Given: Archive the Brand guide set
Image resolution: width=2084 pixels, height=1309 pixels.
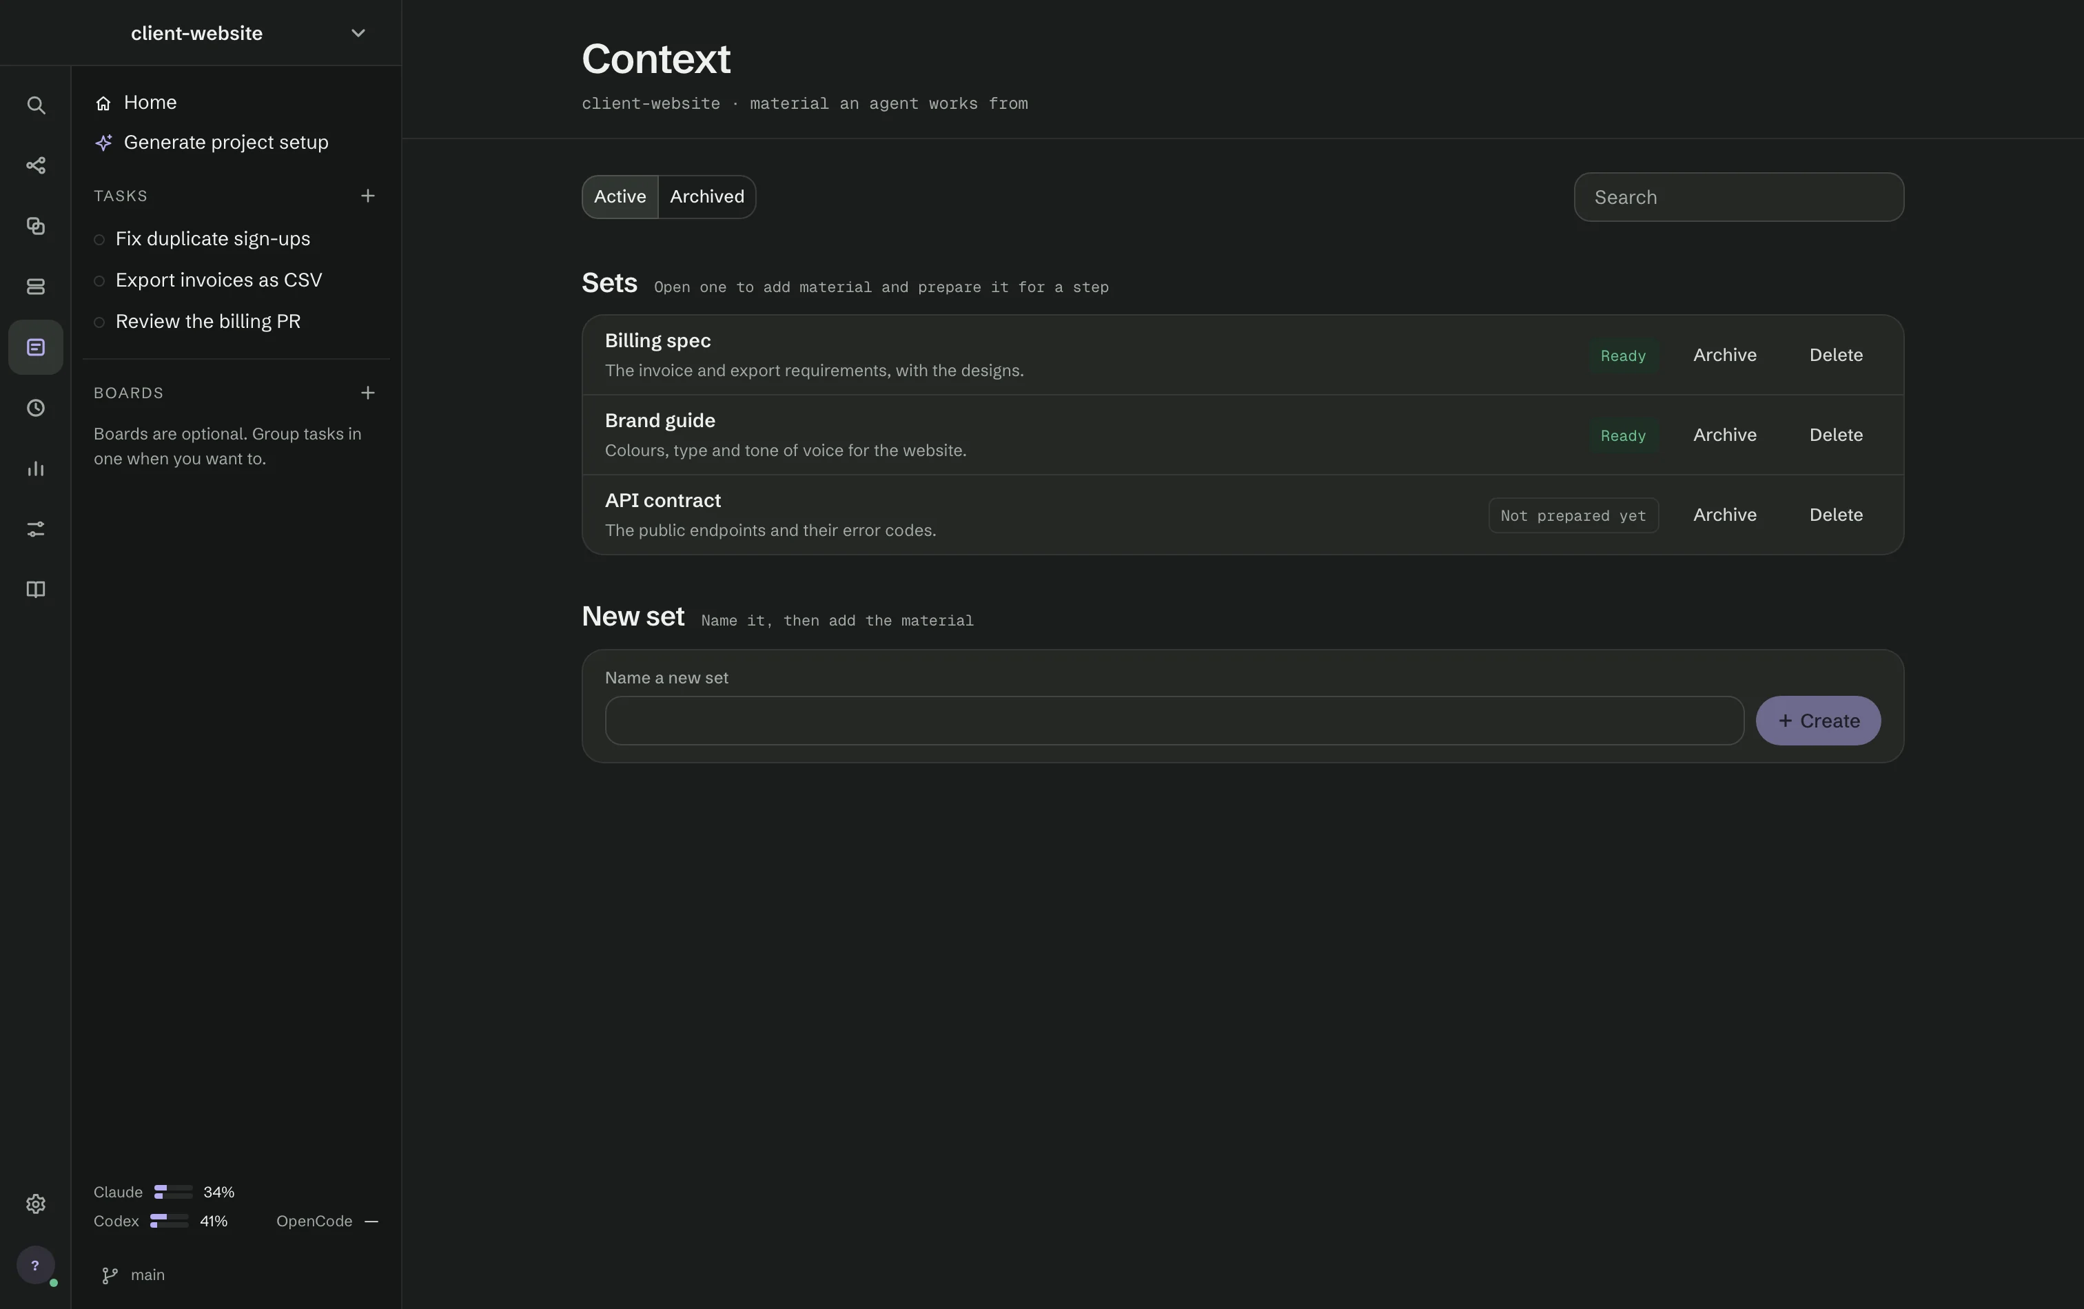Looking at the screenshot, I should point(1725,434).
